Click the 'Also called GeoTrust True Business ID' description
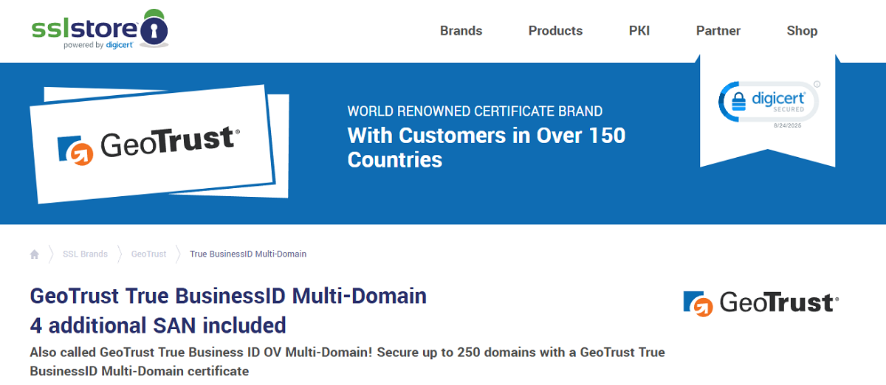The width and height of the screenshot is (886, 385). (x=347, y=361)
